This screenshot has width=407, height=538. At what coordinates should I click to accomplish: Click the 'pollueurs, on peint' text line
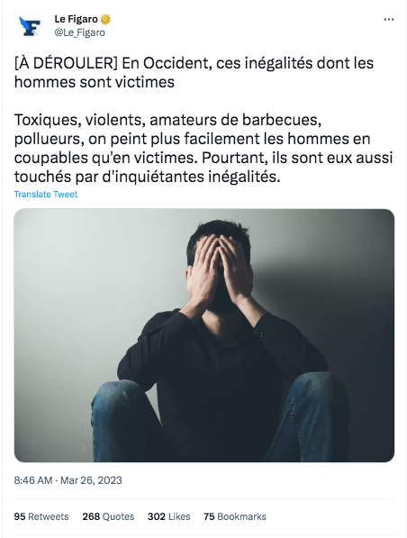pos(192,139)
